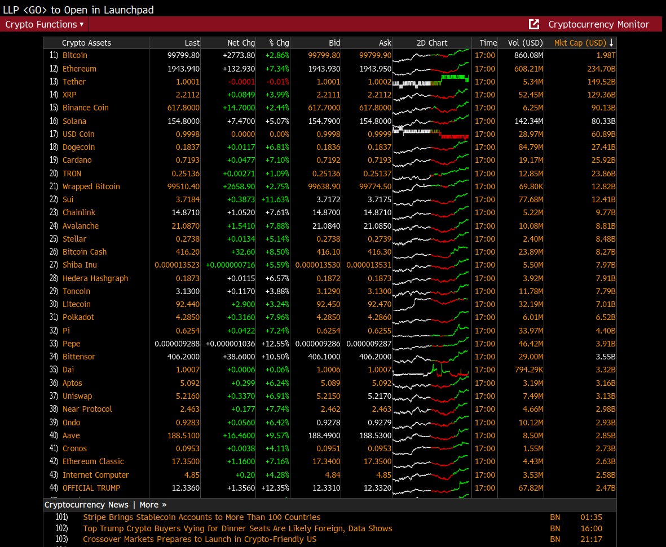
Task: Click Solana volume 142.34M
Action: point(529,121)
